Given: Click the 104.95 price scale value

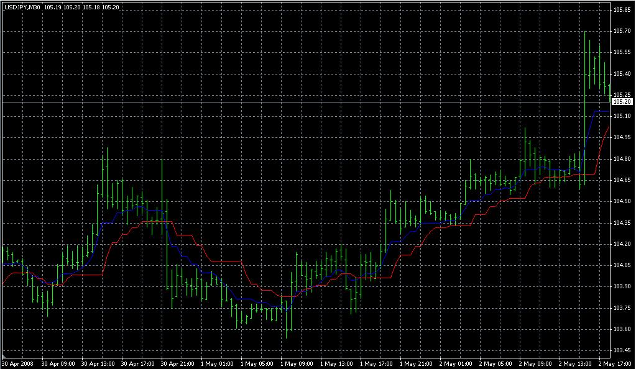Looking at the screenshot, I should coord(622,137).
